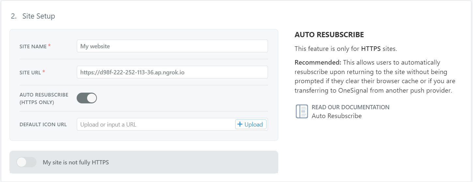Click the documentation book icon

tap(301, 112)
